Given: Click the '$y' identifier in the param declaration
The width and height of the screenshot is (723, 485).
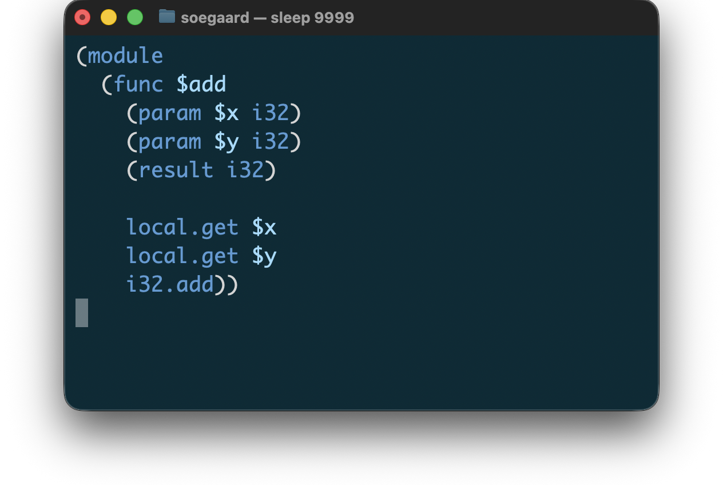Looking at the screenshot, I should (x=227, y=142).
